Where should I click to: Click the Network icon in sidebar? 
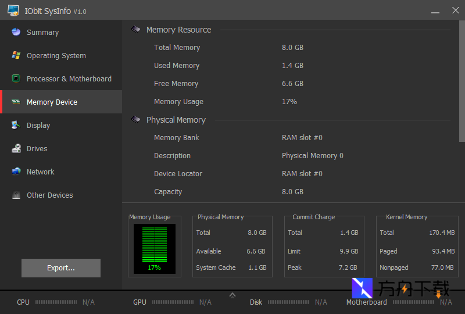[16, 172]
